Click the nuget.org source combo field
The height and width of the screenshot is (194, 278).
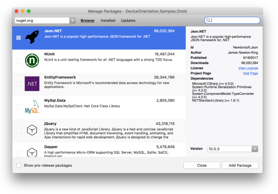point(42,20)
